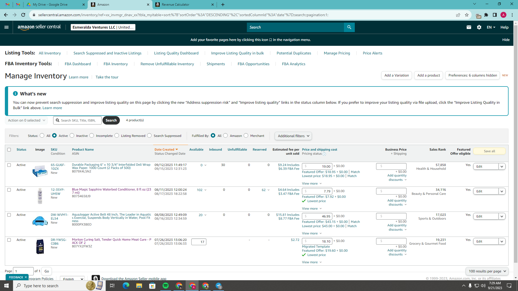Edit the Deli Wrap price field 19.00
The height and width of the screenshot is (291, 518).
coord(317,167)
